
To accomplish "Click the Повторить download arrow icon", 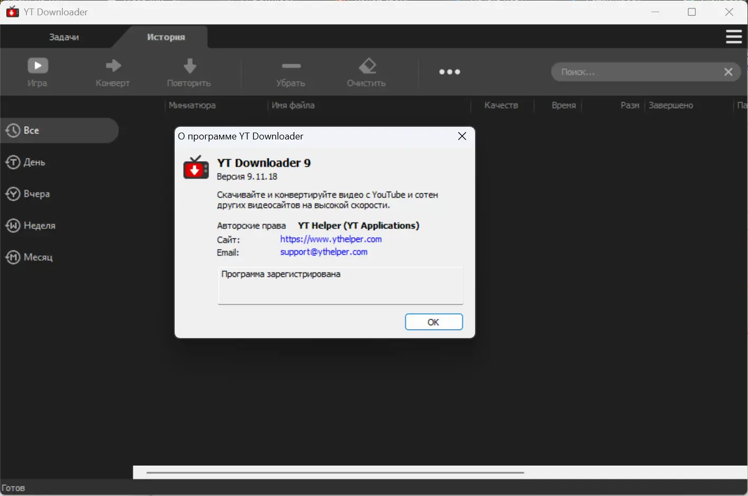I will click(190, 65).
